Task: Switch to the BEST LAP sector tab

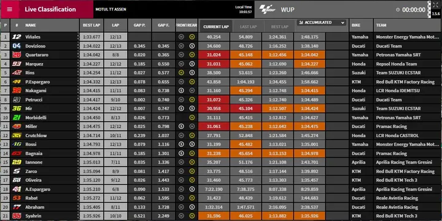Action: point(280,27)
